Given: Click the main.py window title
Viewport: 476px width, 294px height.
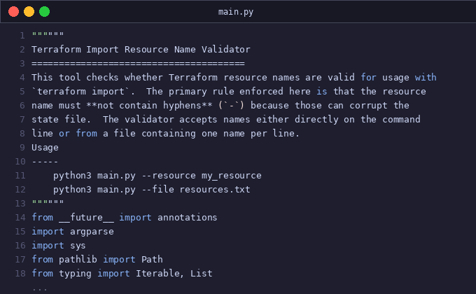Looking at the screenshot, I should click(x=236, y=12).
